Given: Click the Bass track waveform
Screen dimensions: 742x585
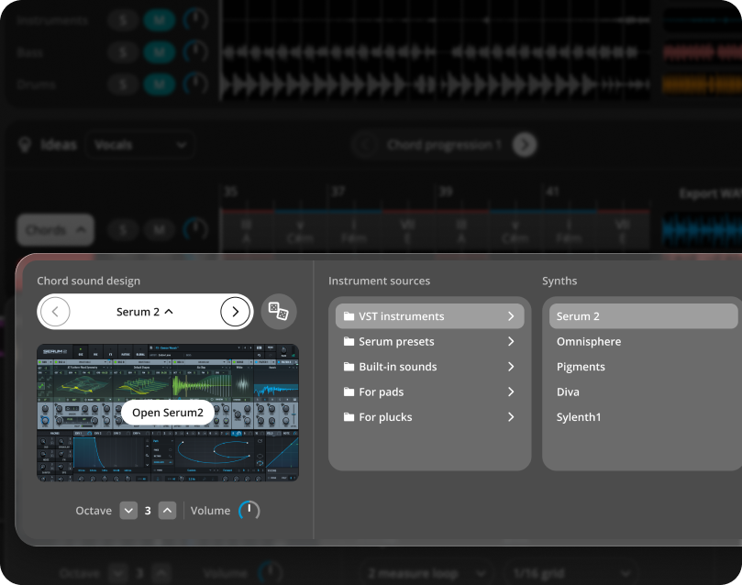Looking at the screenshot, I should coord(436,52).
